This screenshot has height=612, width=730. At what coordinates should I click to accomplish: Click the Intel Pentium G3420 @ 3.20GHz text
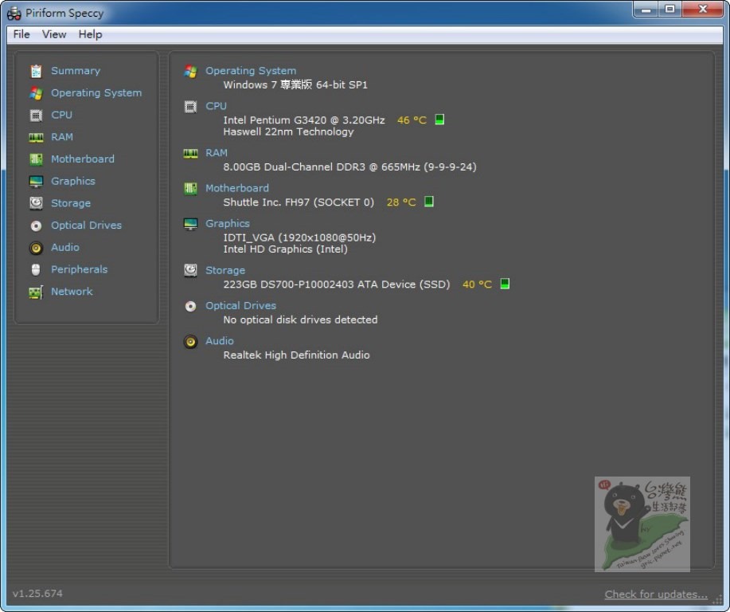[x=304, y=120]
